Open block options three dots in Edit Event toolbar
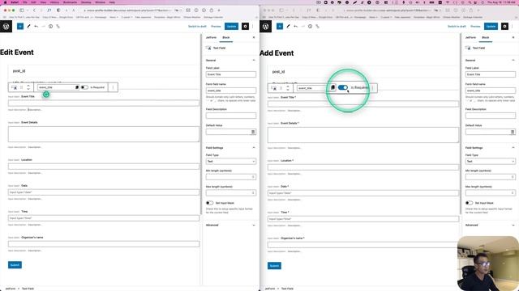Viewport: 519px width, 291px height. click(113, 87)
